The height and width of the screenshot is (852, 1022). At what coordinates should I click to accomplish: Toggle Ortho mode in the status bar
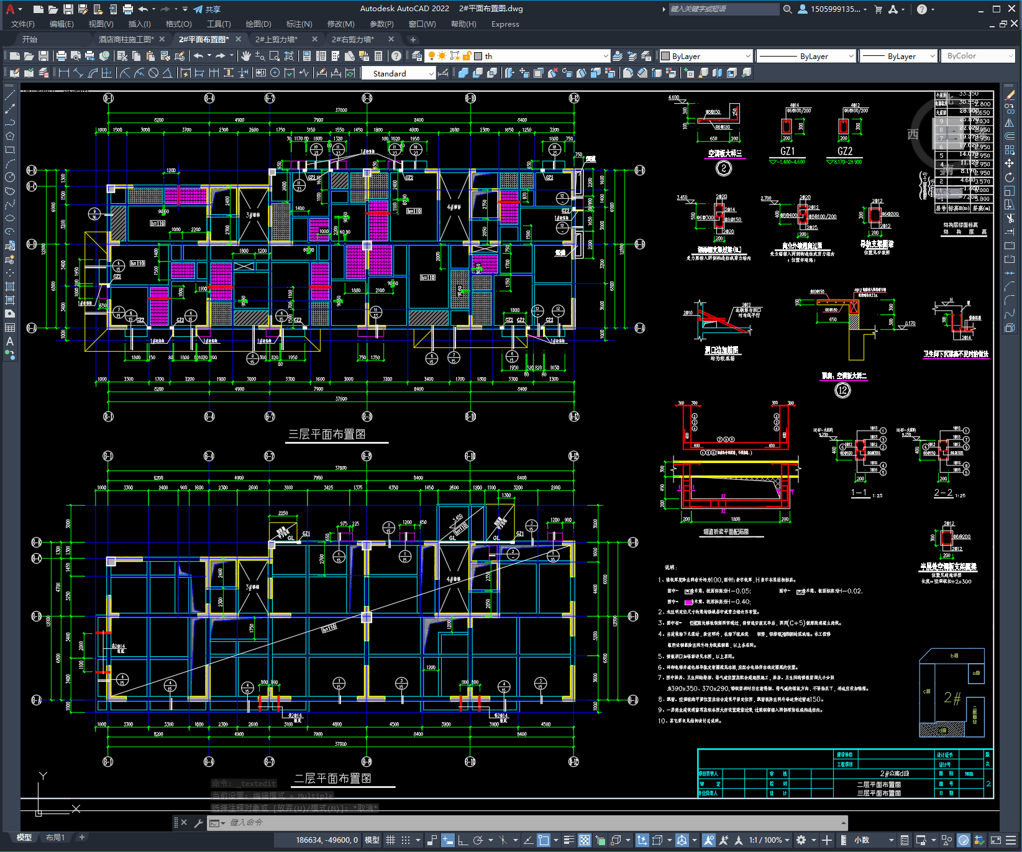pos(463,840)
